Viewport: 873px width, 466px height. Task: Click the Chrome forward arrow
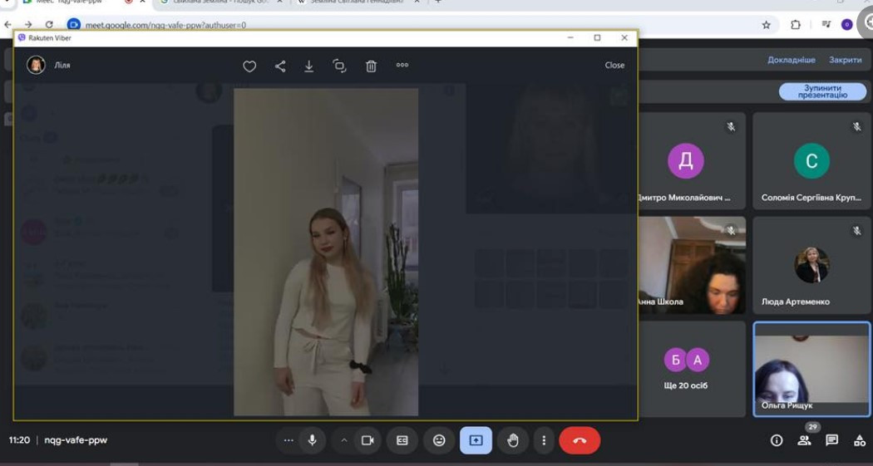coord(28,24)
